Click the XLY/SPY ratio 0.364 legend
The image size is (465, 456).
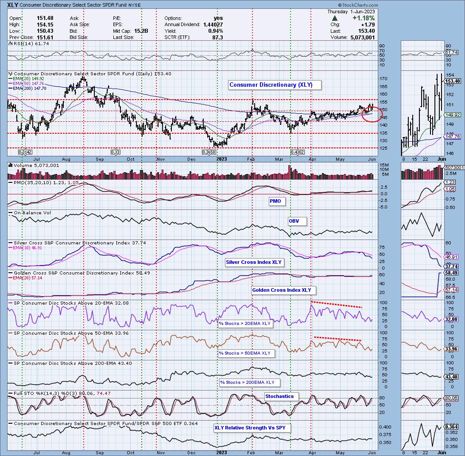coord(103,423)
